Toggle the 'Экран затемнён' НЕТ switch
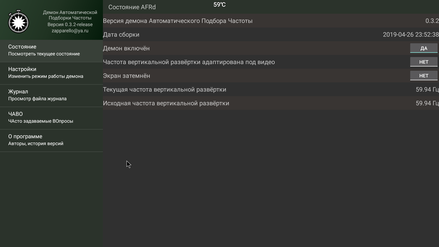Image resolution: width=439 pixels, height=247 pixels. pyautogui.click(x=423, y=76)
